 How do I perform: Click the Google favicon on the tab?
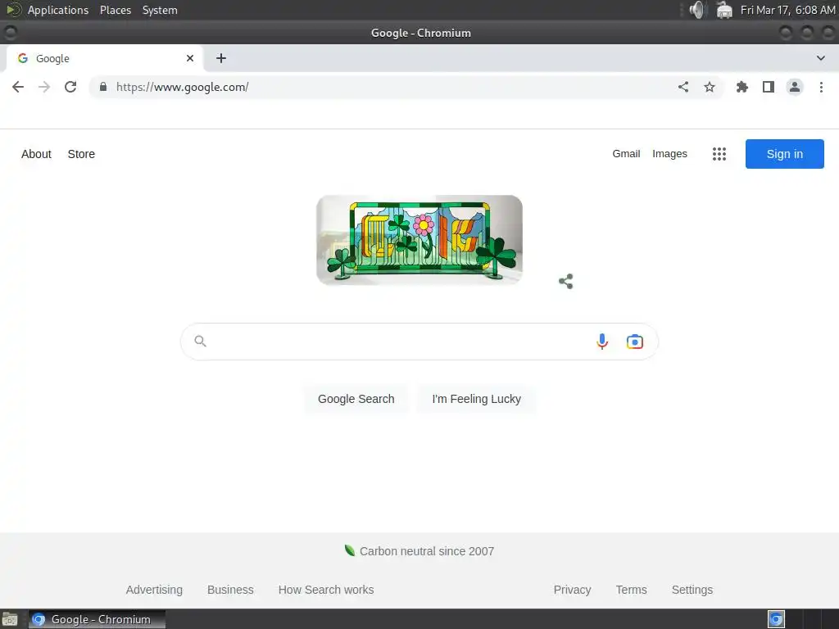22,58
